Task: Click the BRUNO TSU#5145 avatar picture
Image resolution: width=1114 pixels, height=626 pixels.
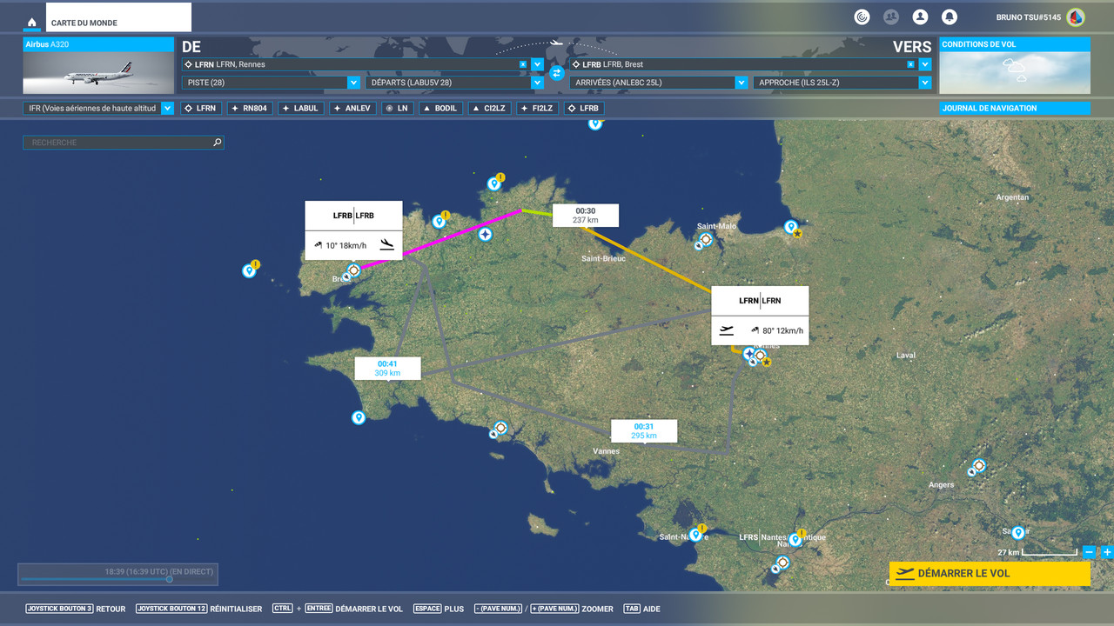Action: coord(1076,17)
